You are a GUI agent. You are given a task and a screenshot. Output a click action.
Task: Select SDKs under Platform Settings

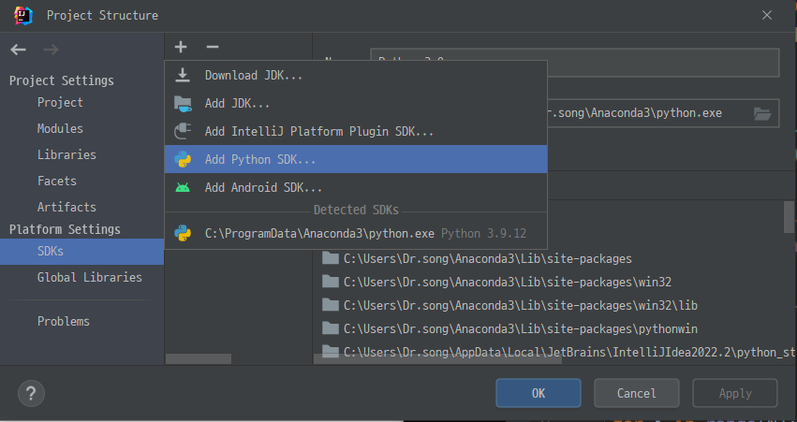[x=81, y=252]
